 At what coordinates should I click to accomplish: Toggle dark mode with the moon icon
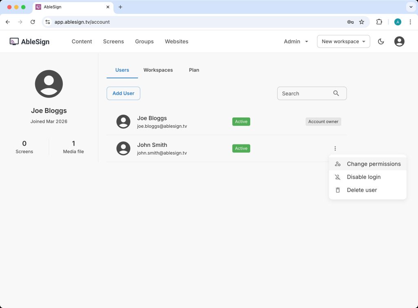point(381,42)
